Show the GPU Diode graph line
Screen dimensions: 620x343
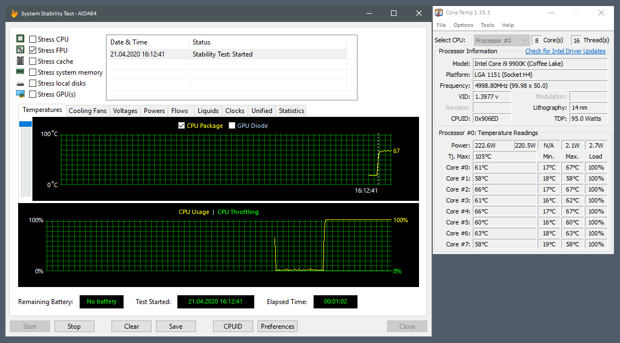point(232,126)
